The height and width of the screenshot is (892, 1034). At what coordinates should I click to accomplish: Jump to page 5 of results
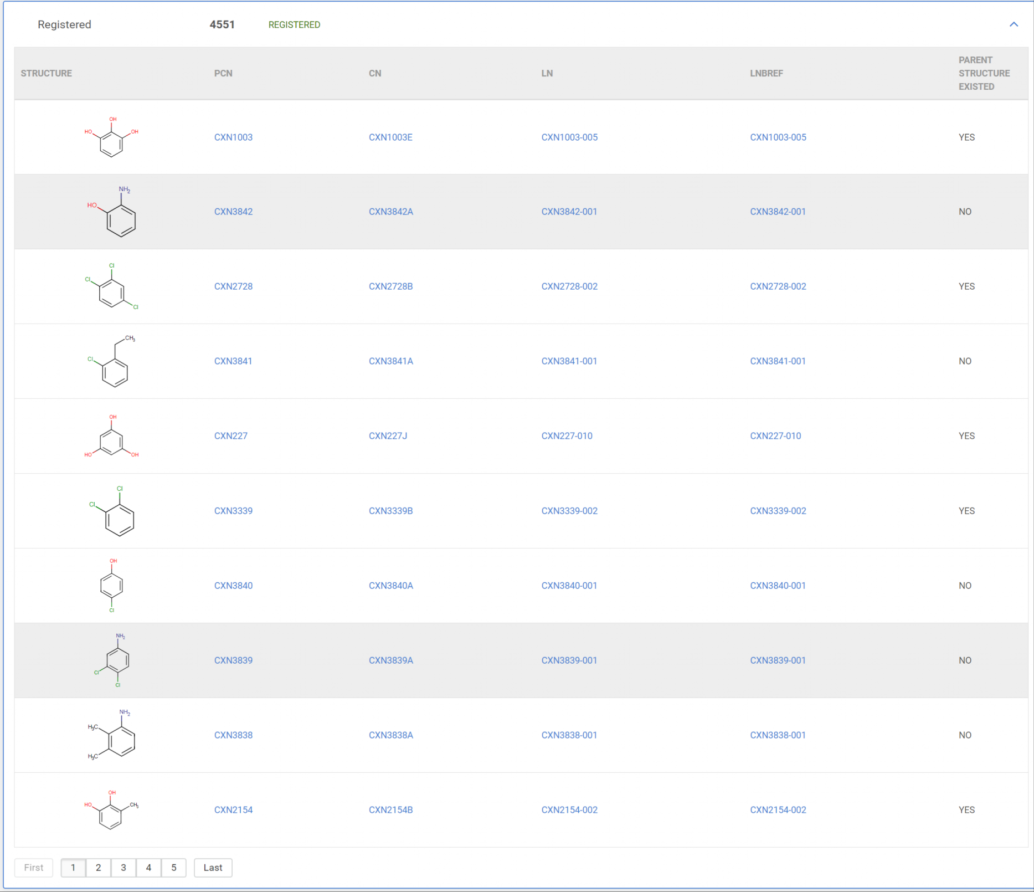[173, 868]
